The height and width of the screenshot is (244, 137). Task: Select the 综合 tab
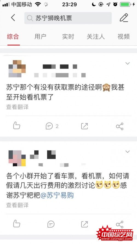tap(13, 37)
